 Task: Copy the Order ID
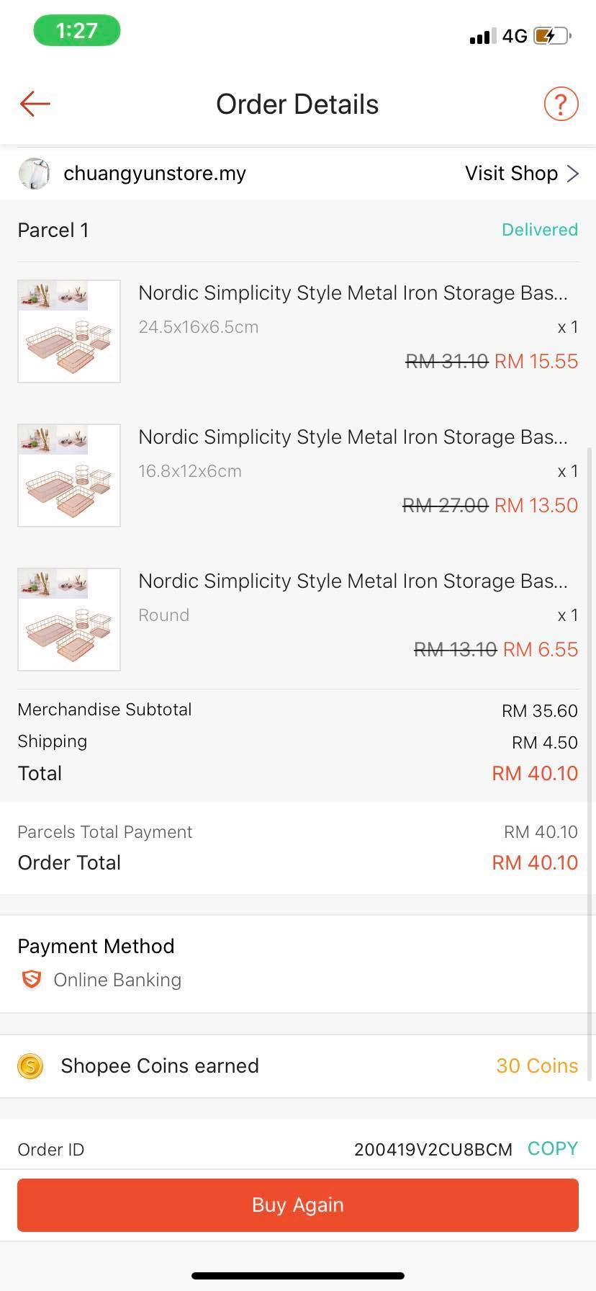click(x=552, y=1148)
